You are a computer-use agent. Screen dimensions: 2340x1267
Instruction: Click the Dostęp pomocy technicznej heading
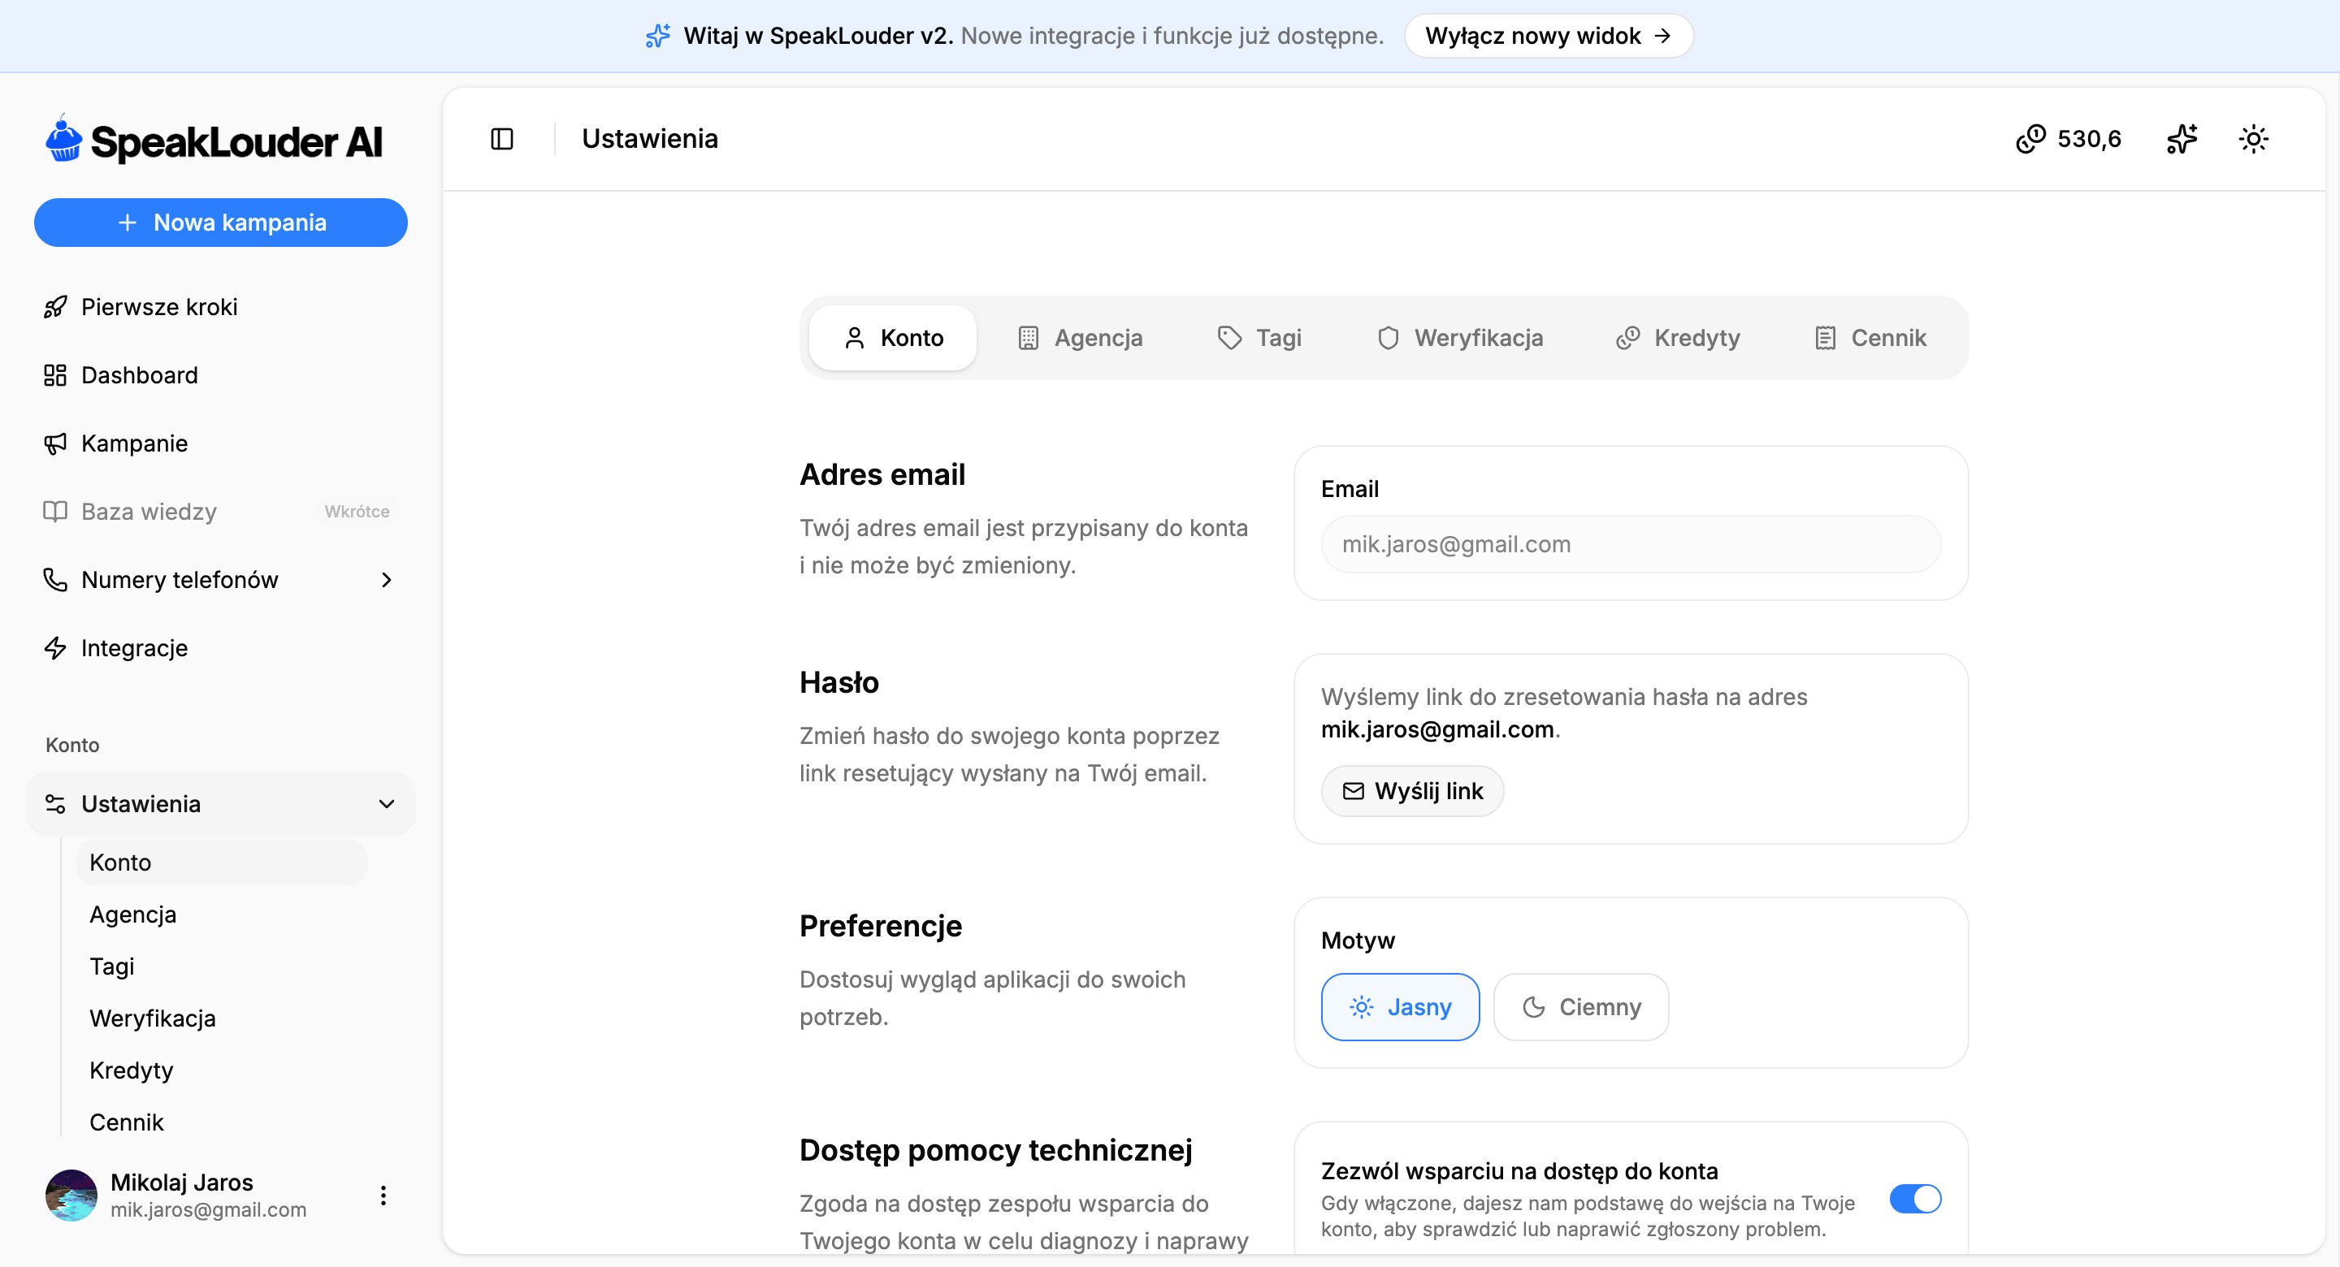coord(995,1150)
